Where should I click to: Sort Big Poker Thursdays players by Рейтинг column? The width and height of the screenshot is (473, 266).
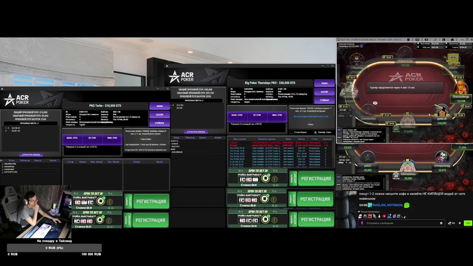pyautogui.click(x=190, y=138)
